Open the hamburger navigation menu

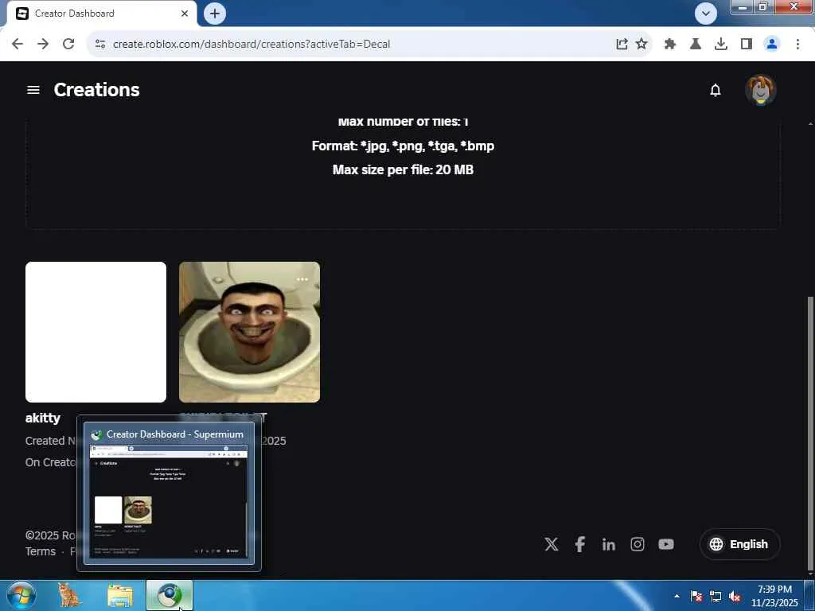coord(33,90)
